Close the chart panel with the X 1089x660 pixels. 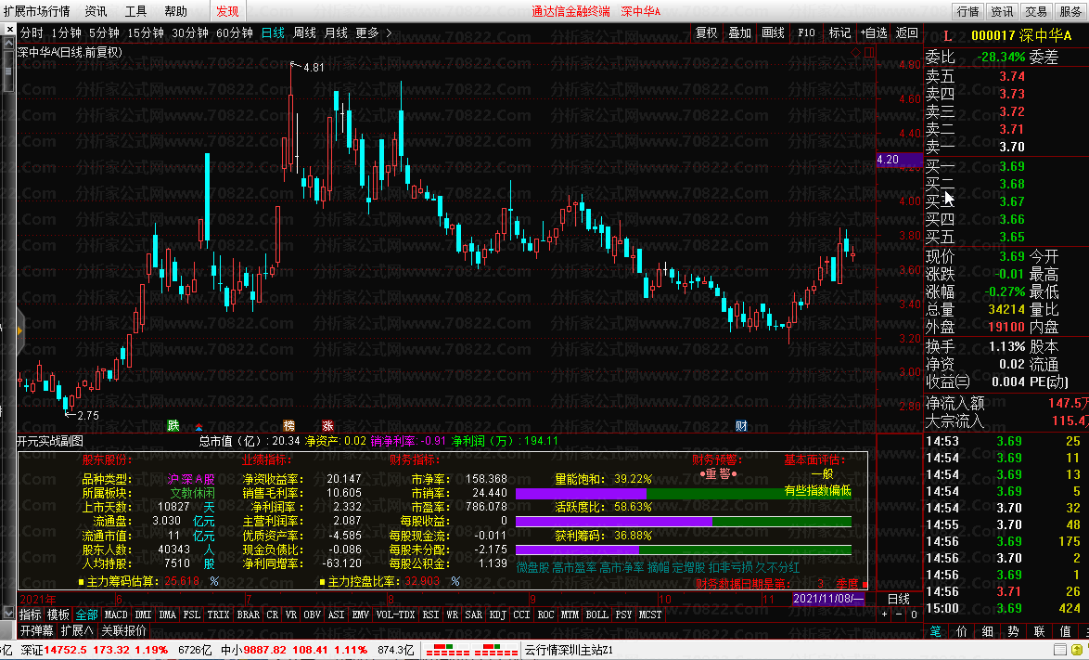click(x=9, y=29)
